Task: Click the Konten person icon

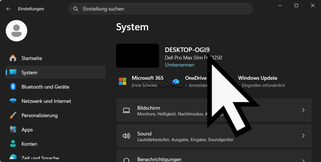Action: (13, 144)
